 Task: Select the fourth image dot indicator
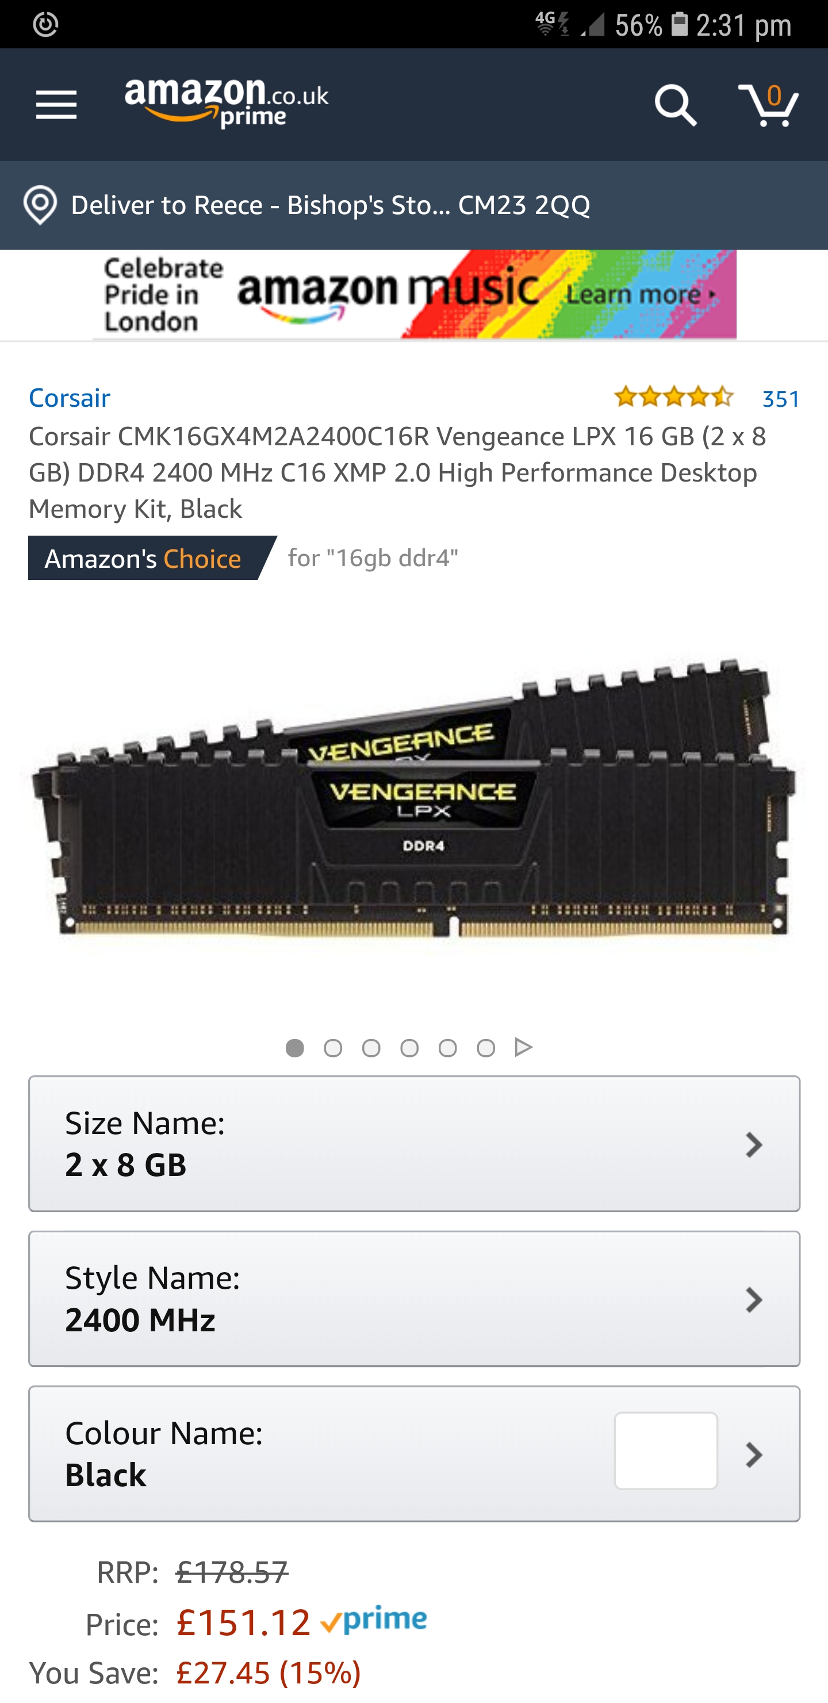[410, 1048]
